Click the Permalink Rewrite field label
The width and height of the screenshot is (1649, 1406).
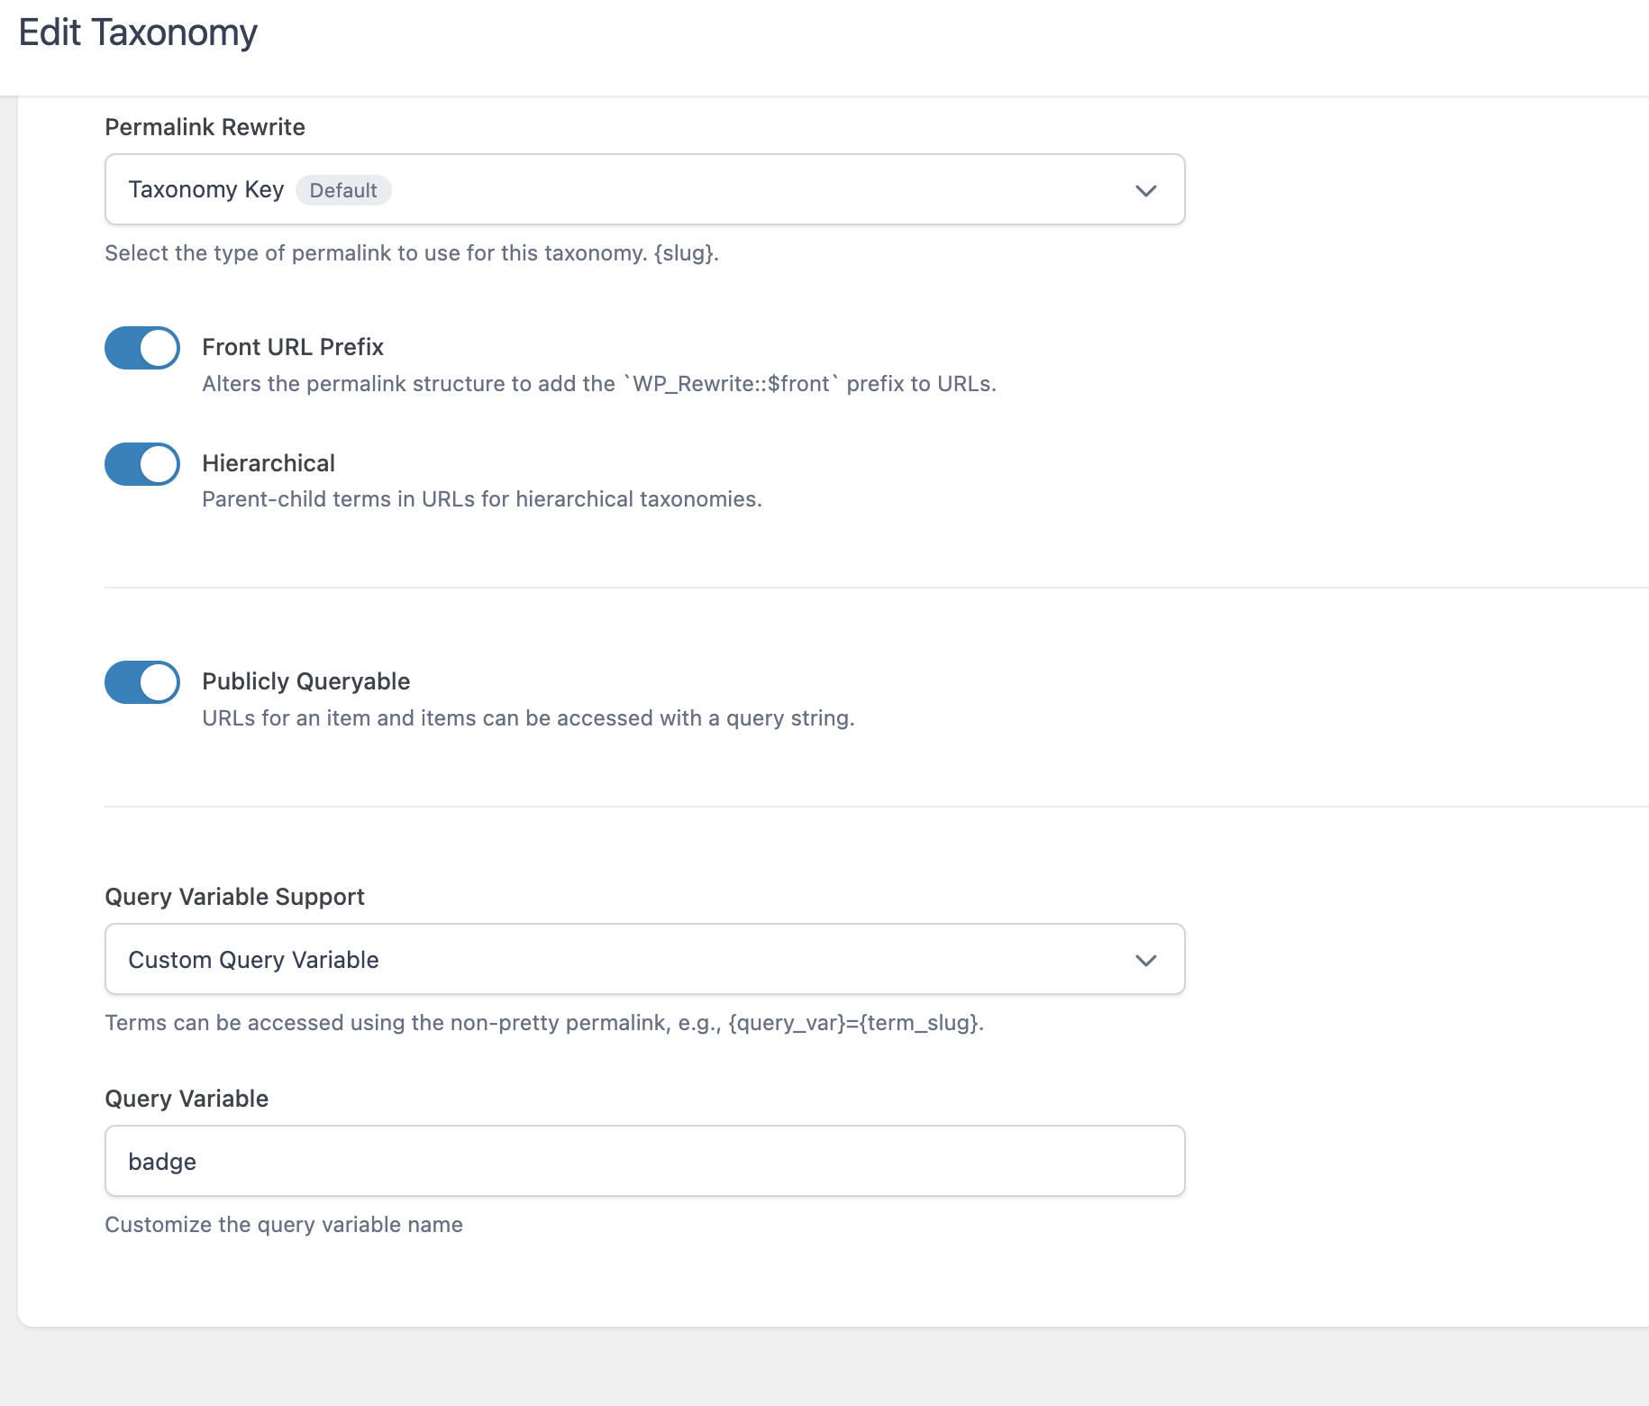[x=205, y=127]
